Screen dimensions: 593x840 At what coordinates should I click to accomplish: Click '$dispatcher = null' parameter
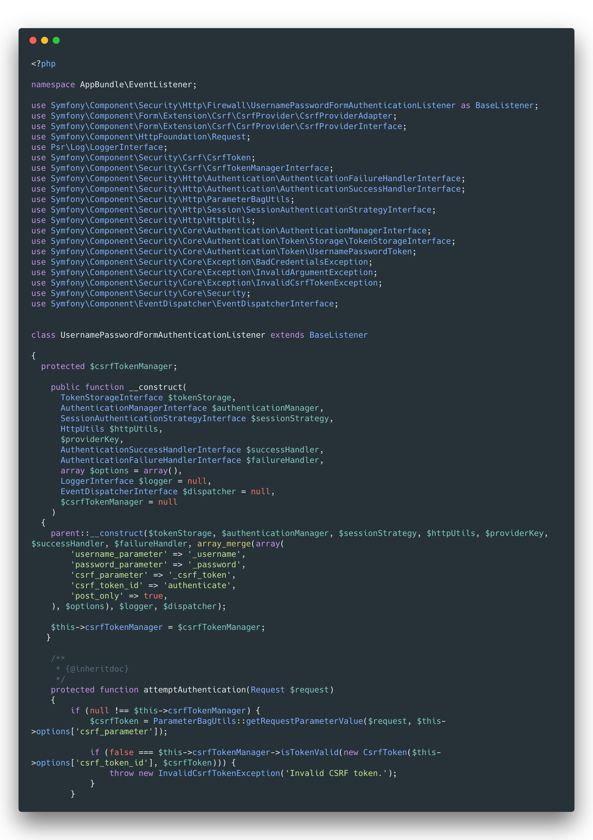pyautogui.click(x=226, y=491)
